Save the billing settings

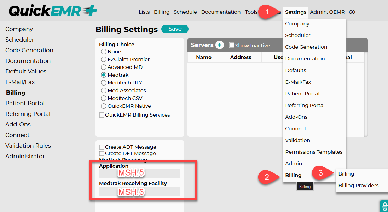[x=175, y=29]
